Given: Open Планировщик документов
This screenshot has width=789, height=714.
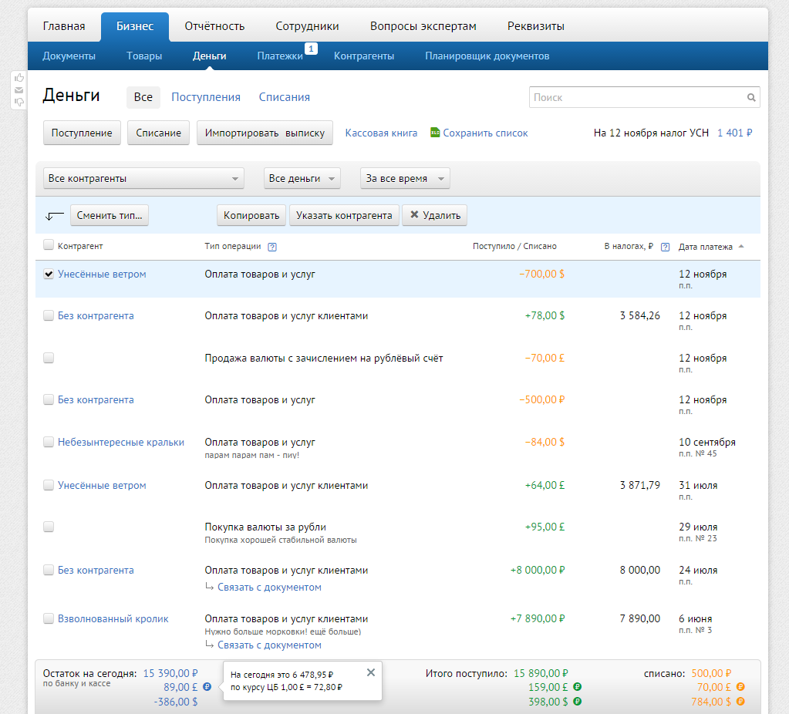Looking at the screenshot, I should coord(487,56).
